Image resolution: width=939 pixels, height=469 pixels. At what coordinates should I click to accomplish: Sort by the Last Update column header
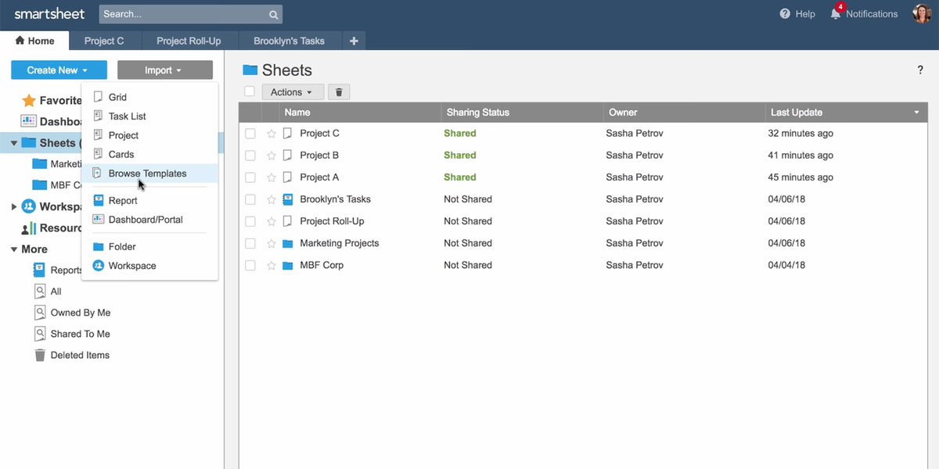pyautogui.click(x=796, y=113)
